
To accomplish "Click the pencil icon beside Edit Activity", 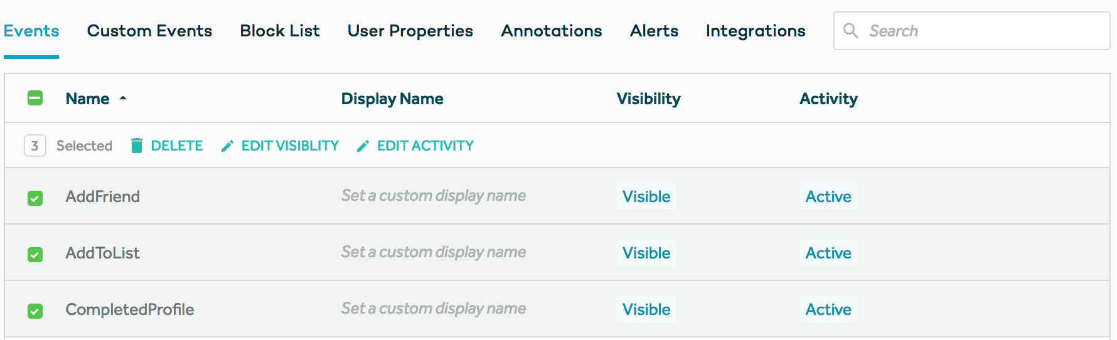I will [x=363, y=146].
